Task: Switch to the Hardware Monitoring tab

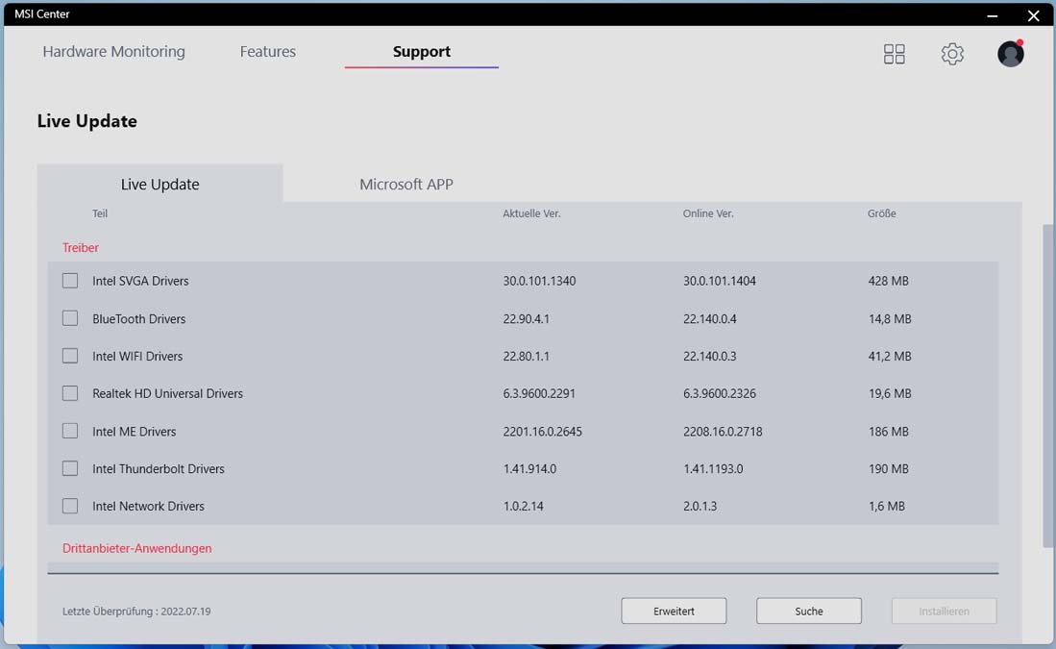Action: tap(113, 51)
